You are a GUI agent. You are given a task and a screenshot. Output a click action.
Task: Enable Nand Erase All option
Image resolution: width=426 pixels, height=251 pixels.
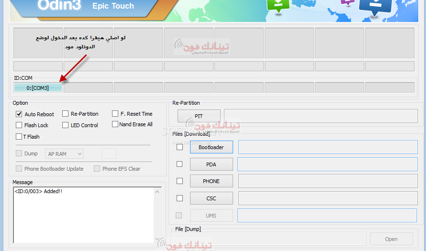coord(115,124)
